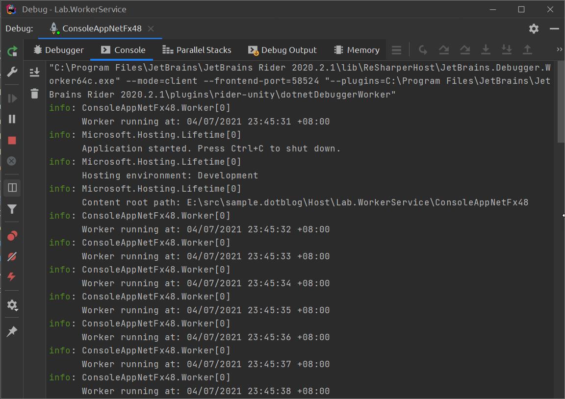This screenshot has width=565, height=399.
Task: Clear console output with trash icon
Action: (x=35, y=94)
